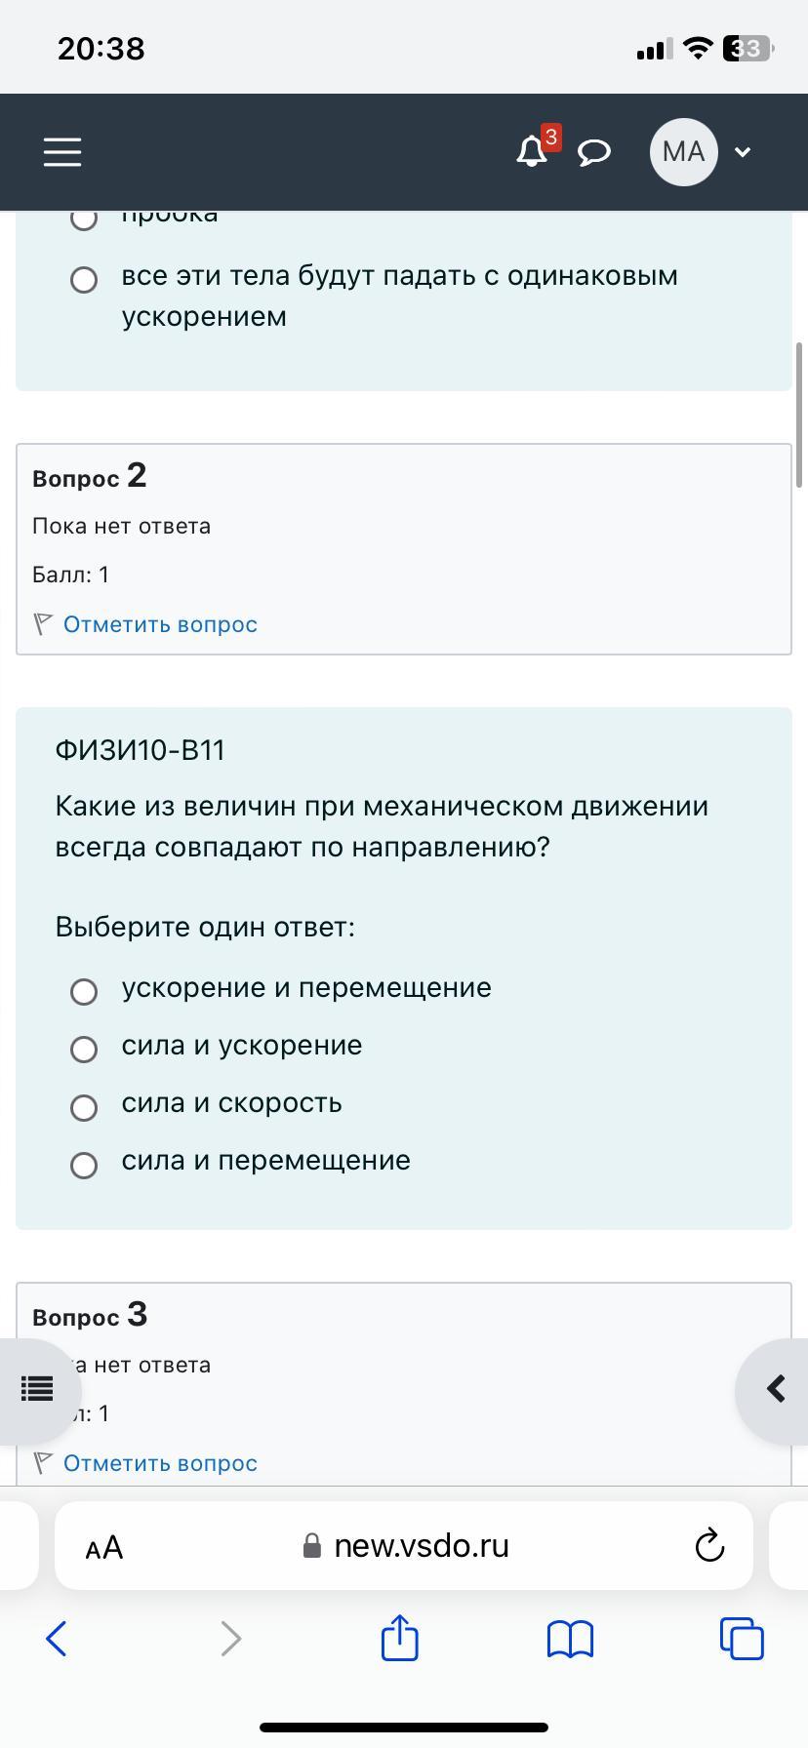The width and height of the screenshot is (808, 1748).
Task: Reload the page in Safari
Action: (x=709, y=1546)
